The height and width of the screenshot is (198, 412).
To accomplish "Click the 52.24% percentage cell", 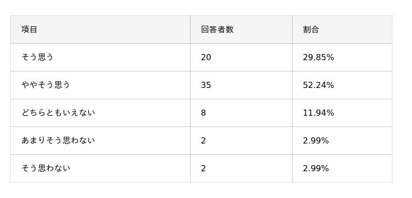I will point(318,85).
